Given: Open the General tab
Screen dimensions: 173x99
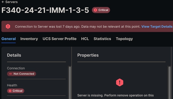Looking at the screenshot, I should 9,39.
